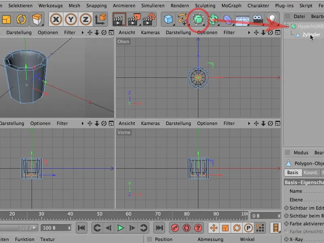Viewport: 324px width, 243px height.
Task: Jump to the start of the animation
Action: tap(81, 228)
